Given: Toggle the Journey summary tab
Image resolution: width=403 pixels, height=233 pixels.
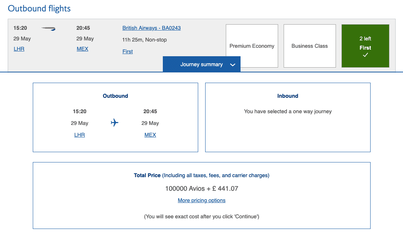Looking at the screenshot, I should tap(201, 64).
